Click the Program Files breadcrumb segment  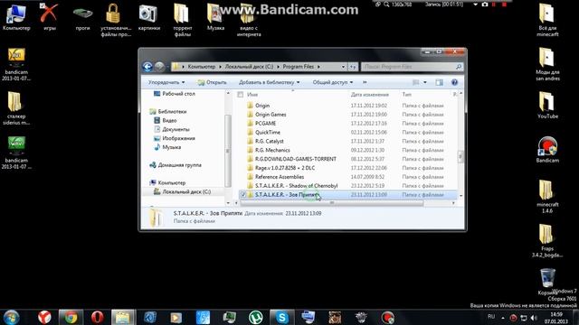coord(298,67)
